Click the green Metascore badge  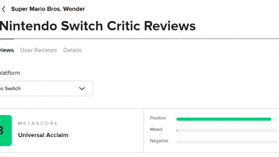pos(5,131)
